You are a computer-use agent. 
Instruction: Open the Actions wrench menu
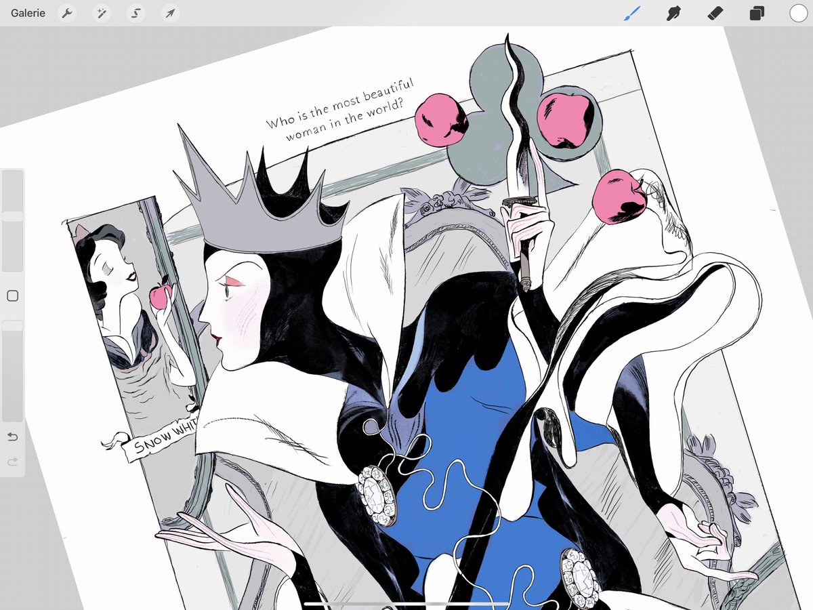coord(66,13)
